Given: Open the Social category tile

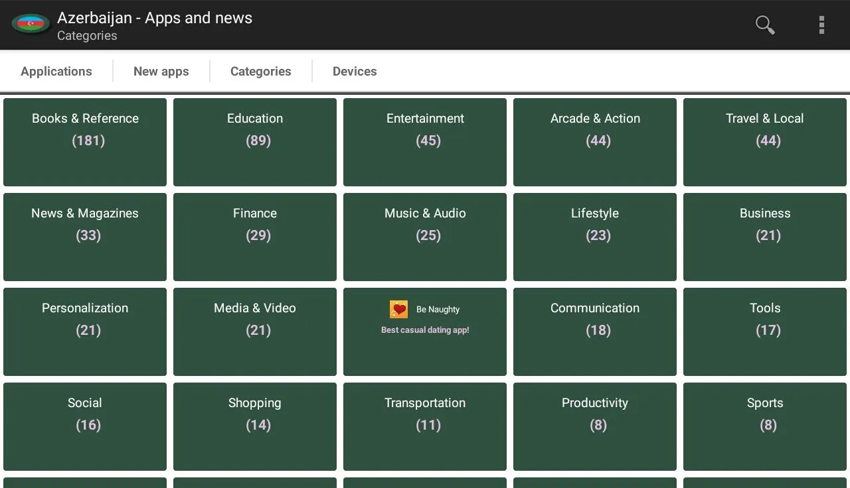Looking at the screenshot, I should (x=85, y=426).
